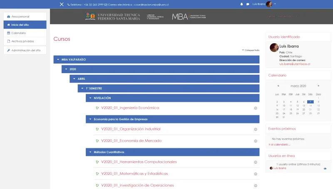Click Ir al calendario link
This screenshot has width=333, height=189.
[x=279, y=145]
